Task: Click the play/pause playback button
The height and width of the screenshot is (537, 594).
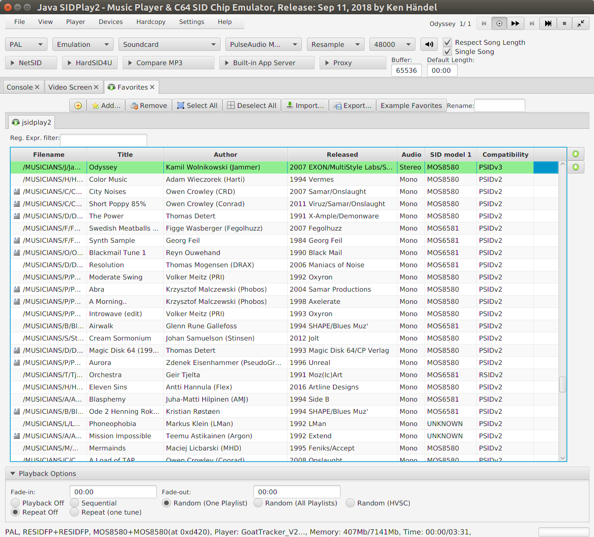Action: (499, 23)
